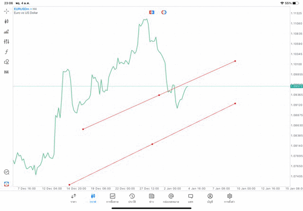
Task: Switch to the ราคา (Quotes) tab
Action: click(73, 198)
